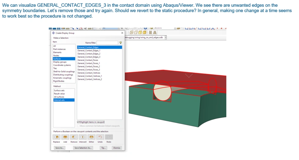The image size is (299, 160).
Task: Click the Add boolean icon
Action: click(65, 137)
